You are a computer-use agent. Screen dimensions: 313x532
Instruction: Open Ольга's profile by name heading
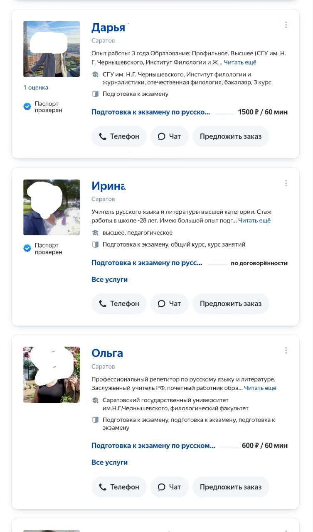(107, 353)
